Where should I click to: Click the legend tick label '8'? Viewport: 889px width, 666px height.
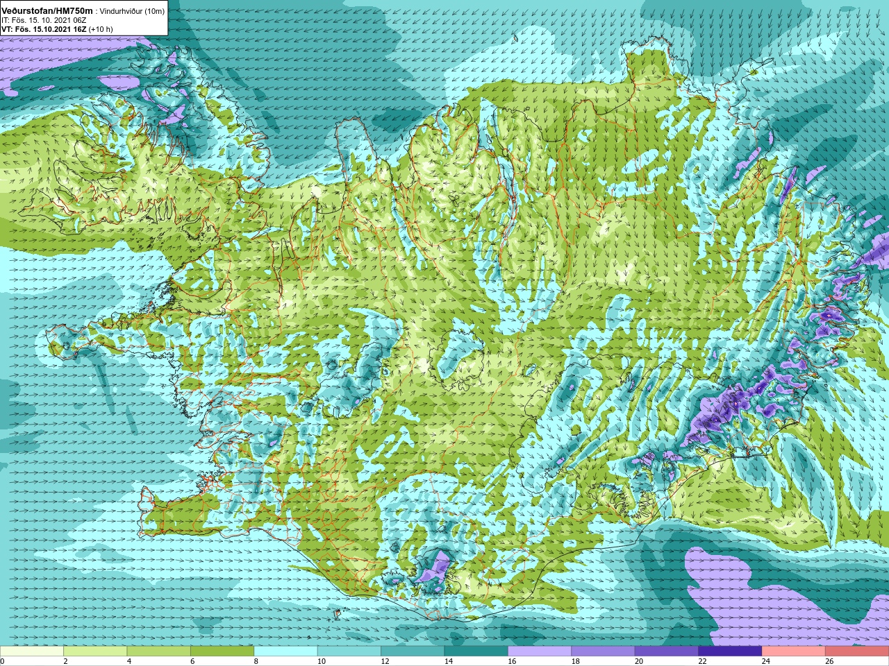(256, 661)
